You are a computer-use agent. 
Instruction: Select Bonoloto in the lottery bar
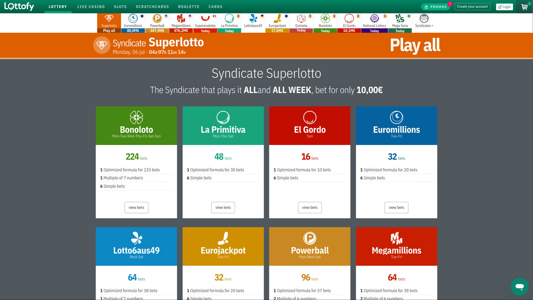[325, 23]
